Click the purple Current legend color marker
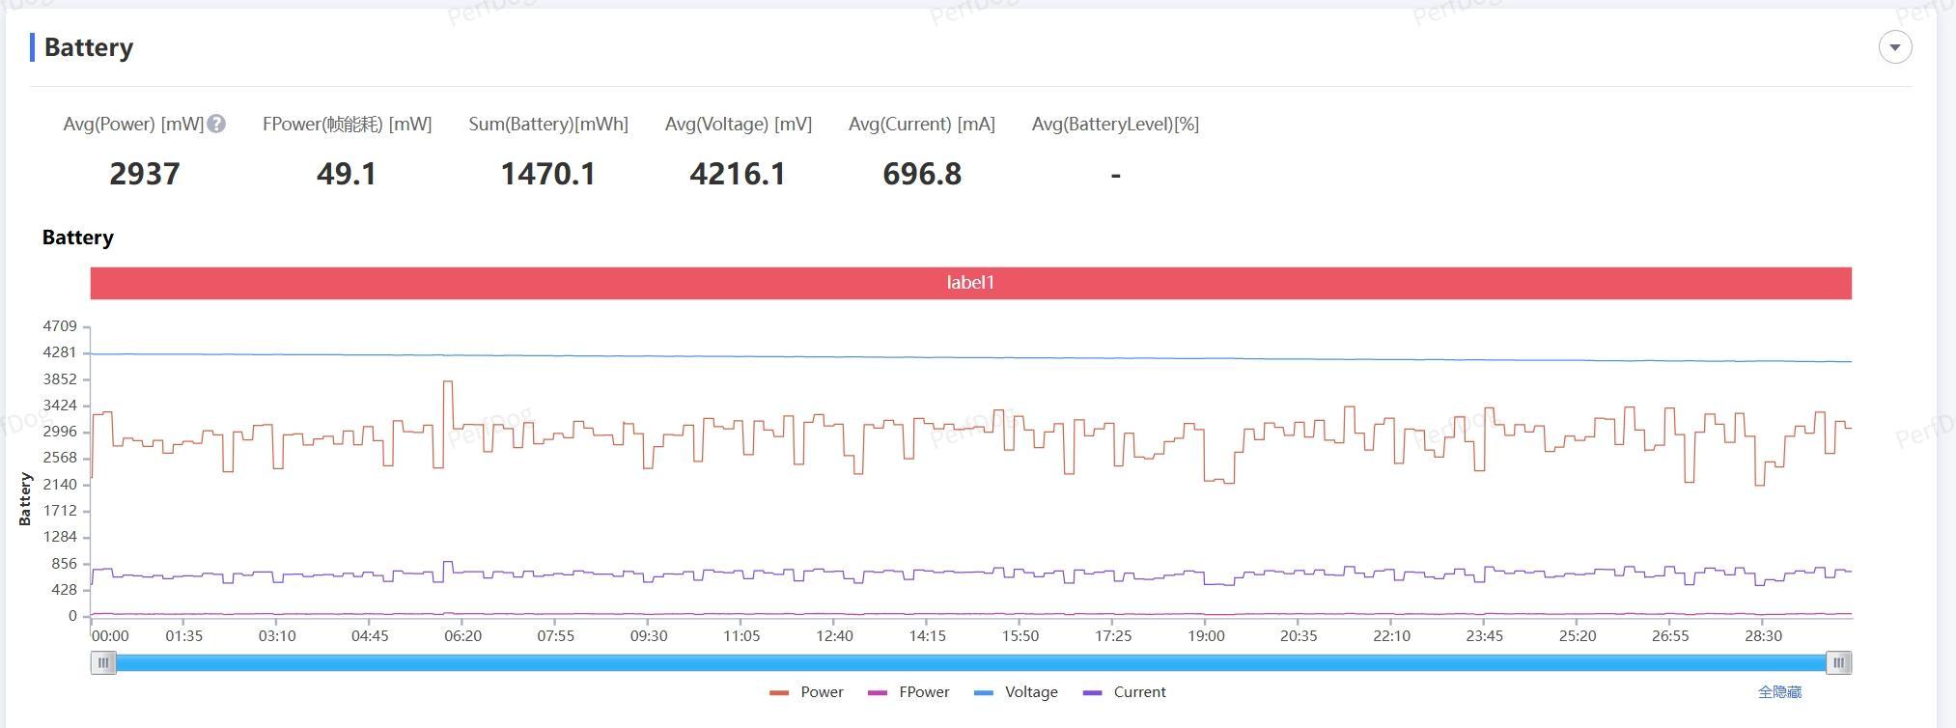This screenshot has height=728, width=1956. point(1093,692)
